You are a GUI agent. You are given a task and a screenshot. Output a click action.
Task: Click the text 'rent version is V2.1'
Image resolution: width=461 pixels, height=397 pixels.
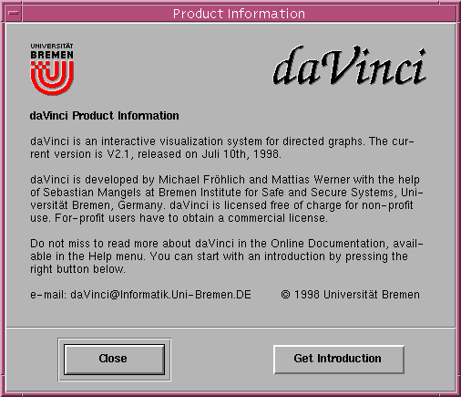coord(80,154)
